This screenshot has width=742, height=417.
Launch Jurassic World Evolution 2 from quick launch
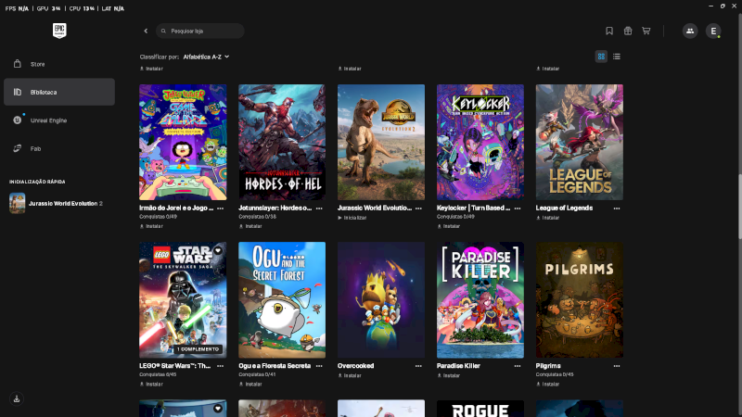click(x=57, y=203)
